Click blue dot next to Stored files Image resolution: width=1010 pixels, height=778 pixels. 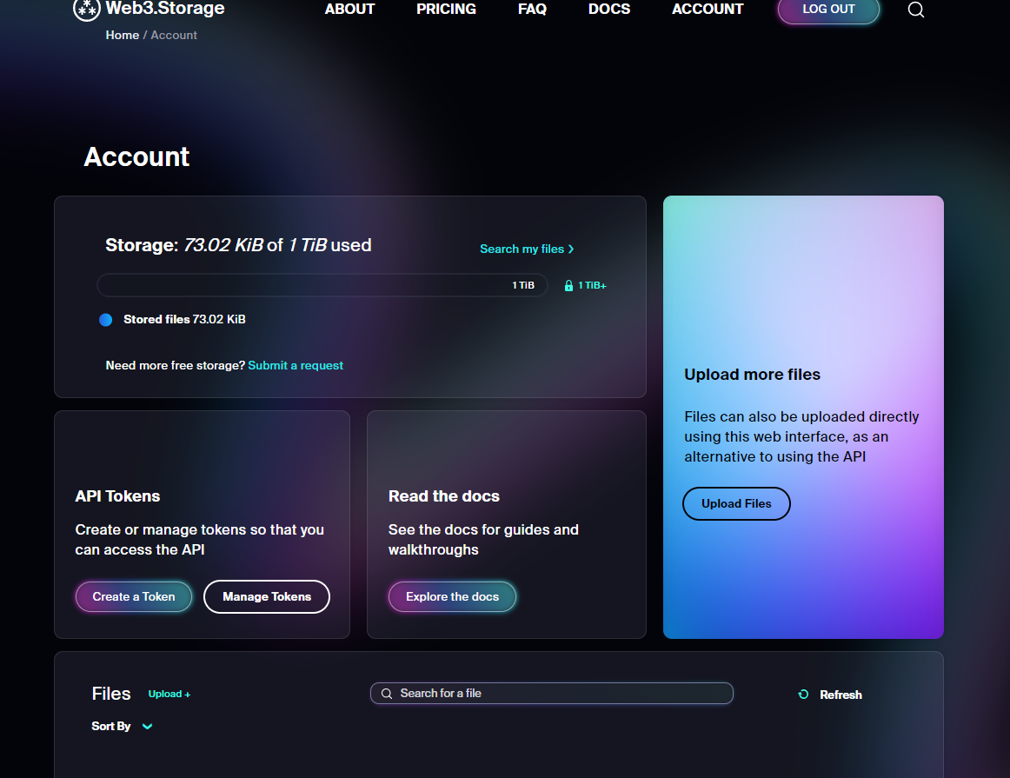[106, 319]
